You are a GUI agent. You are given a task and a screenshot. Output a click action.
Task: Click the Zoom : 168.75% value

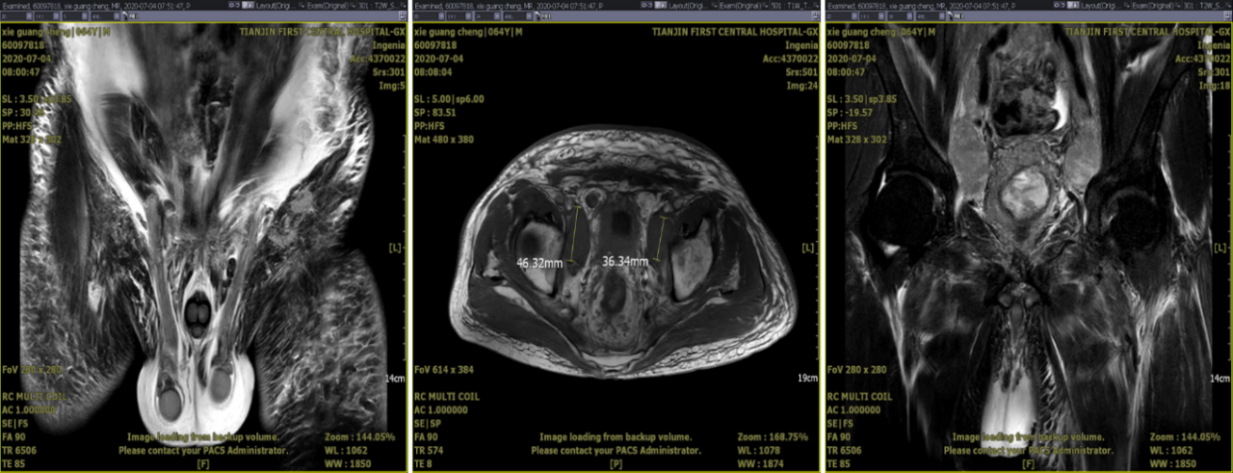click(778, 436)
